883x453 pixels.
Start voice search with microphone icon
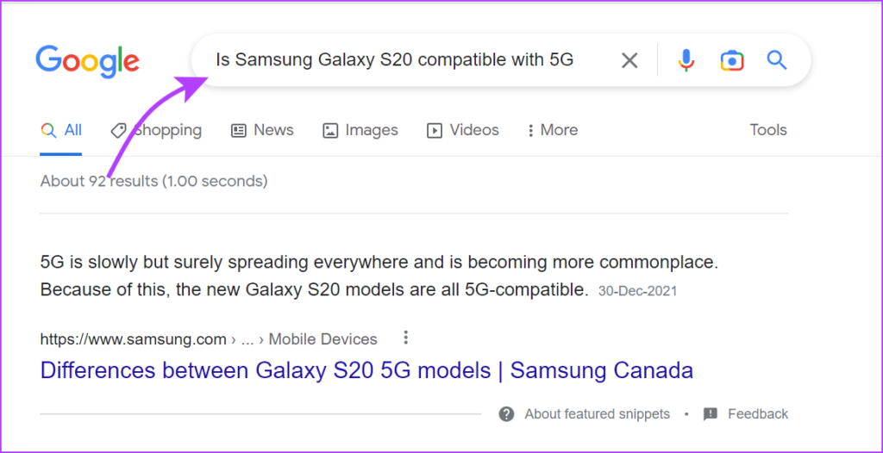[686, 60]
